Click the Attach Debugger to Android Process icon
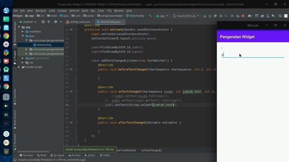 coord(238,16)
